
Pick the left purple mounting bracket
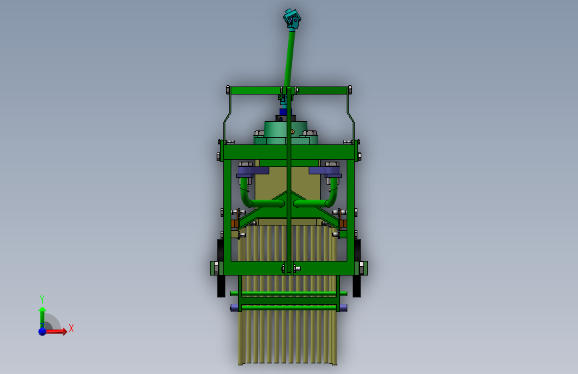[252, 172]
